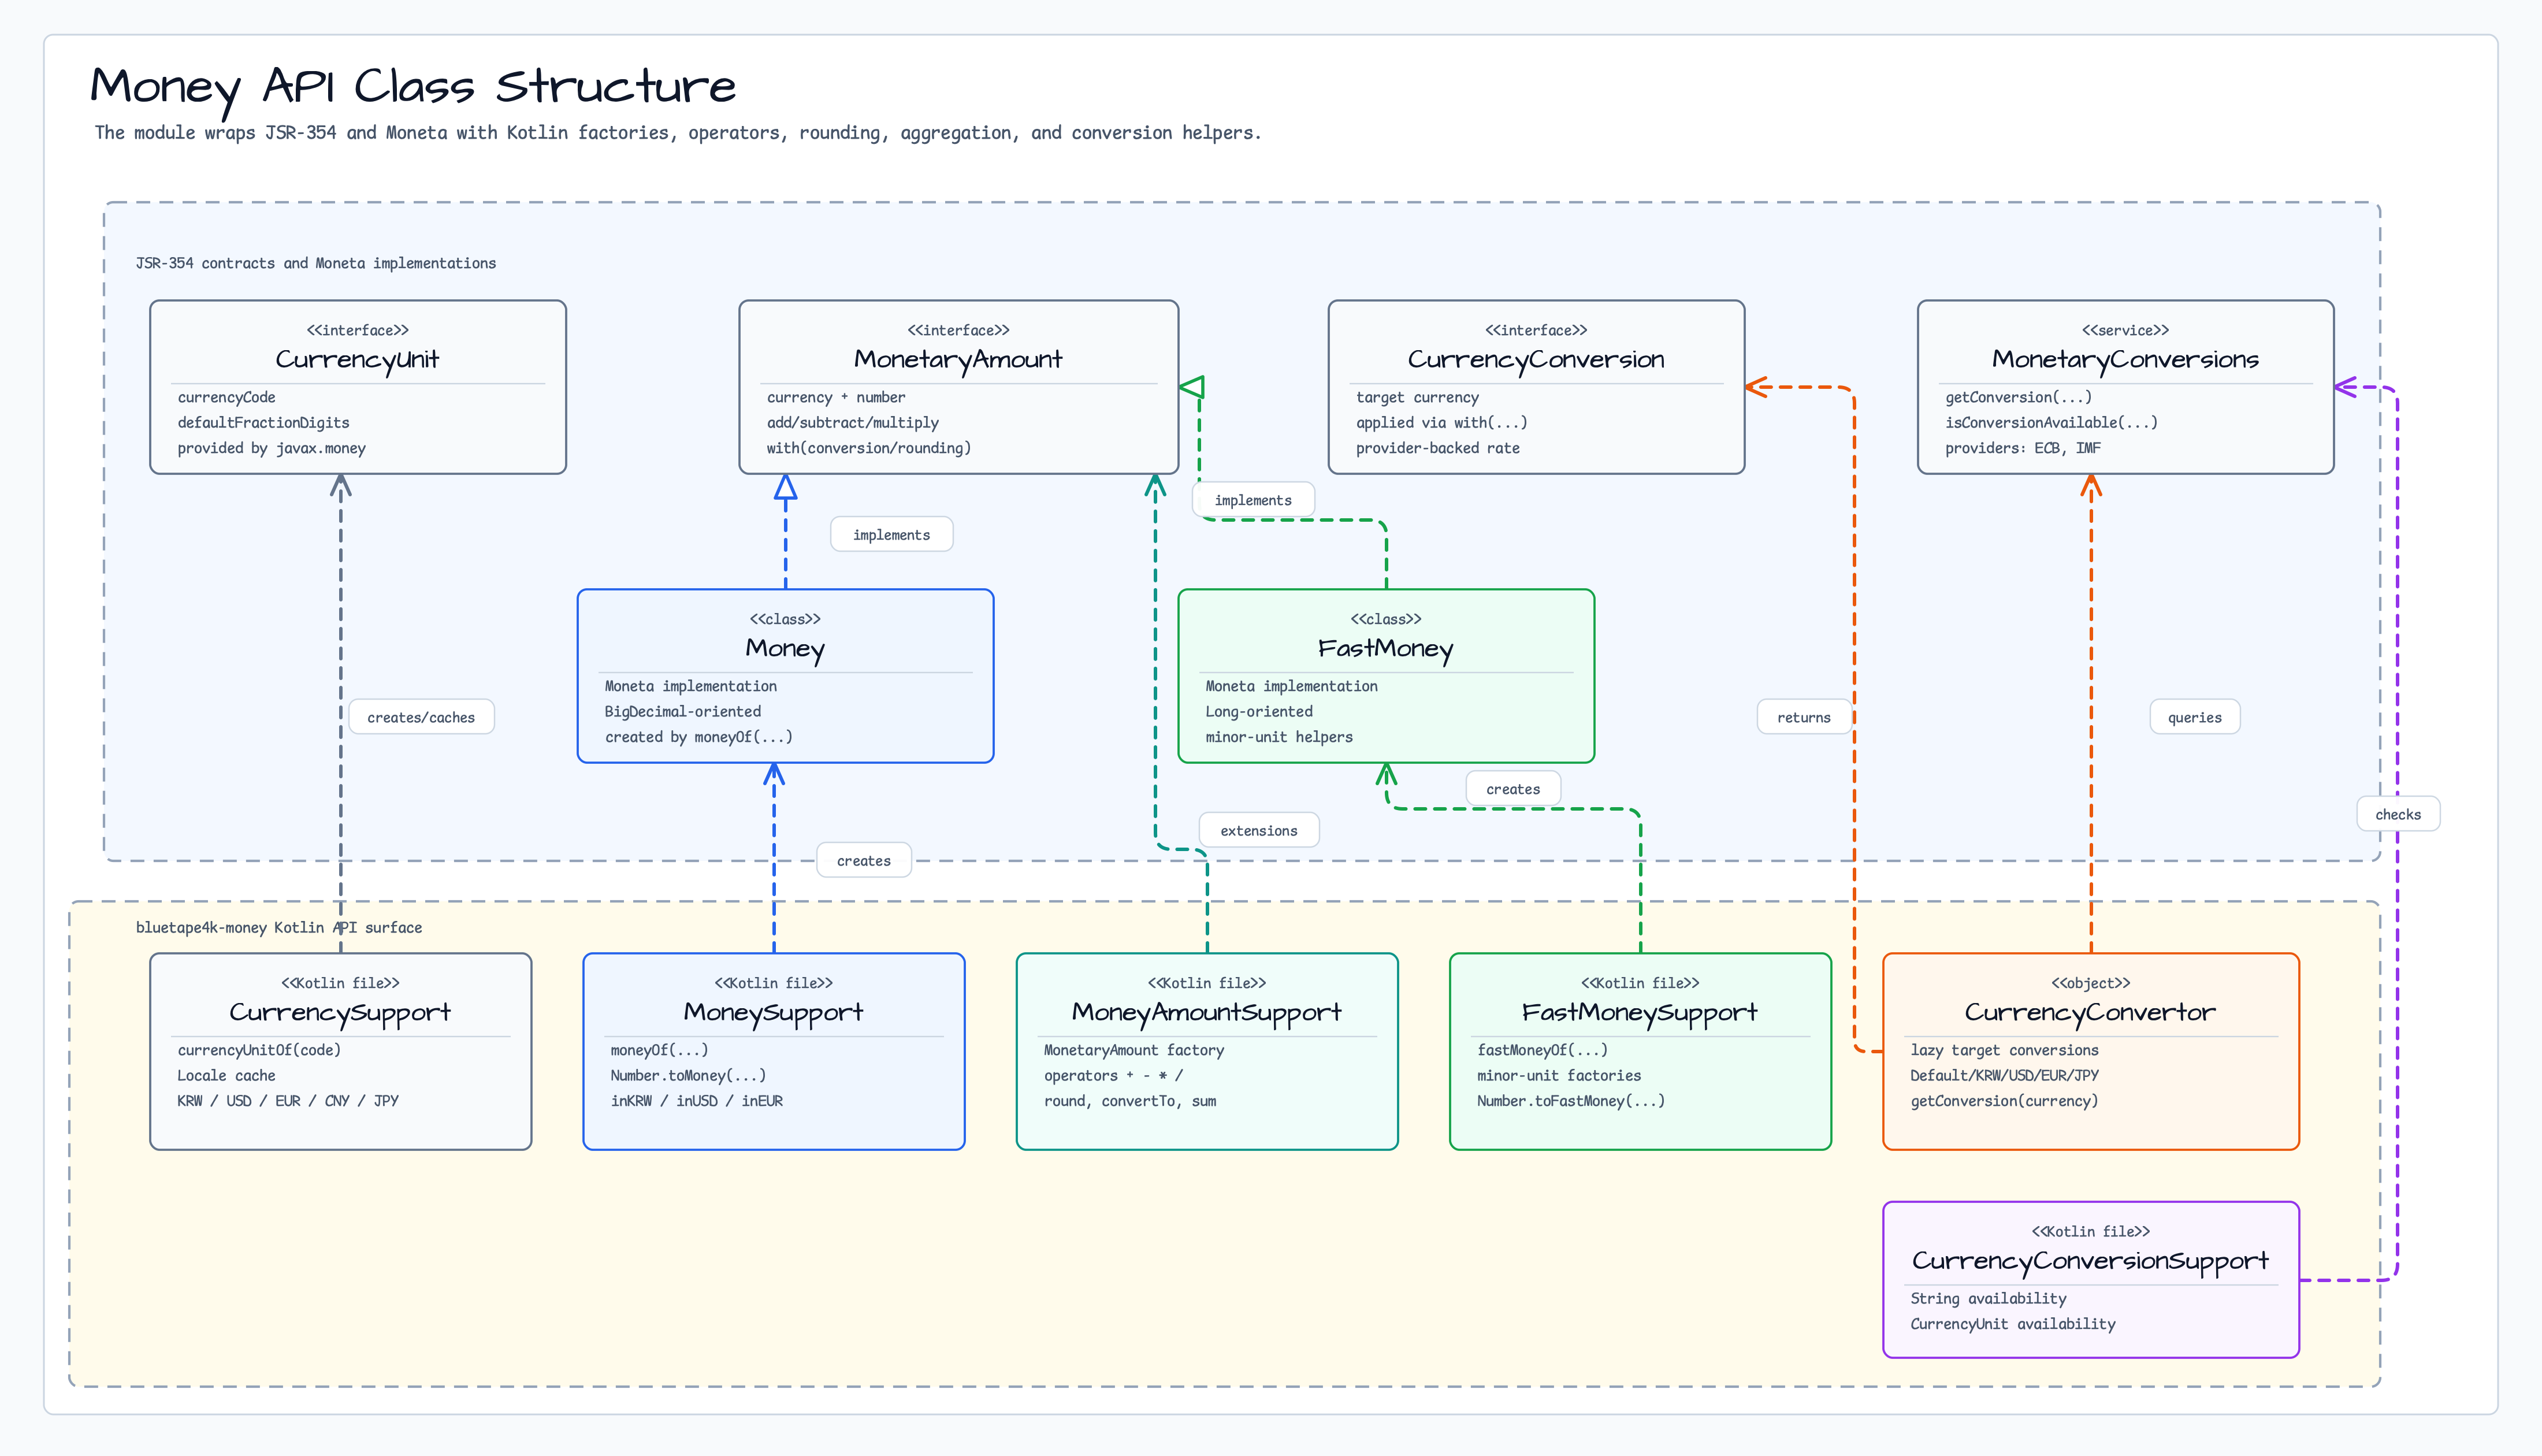Viewport: 2542px width, 1456px height.
Task: Click 'fastMoneyOf(...)' text
Action: (1543, 1050)
